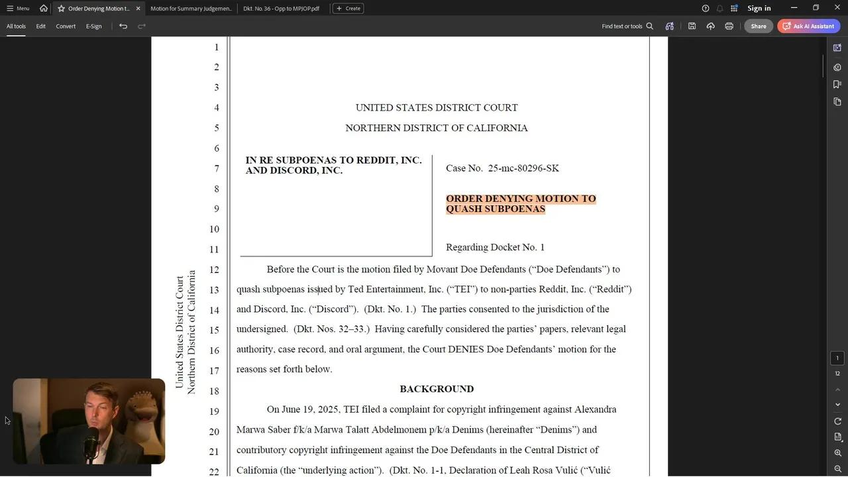Switch to Dkt. No. 36 Opp to MJOP tab
Screen dimensions: 848x477
click(282, 9)
